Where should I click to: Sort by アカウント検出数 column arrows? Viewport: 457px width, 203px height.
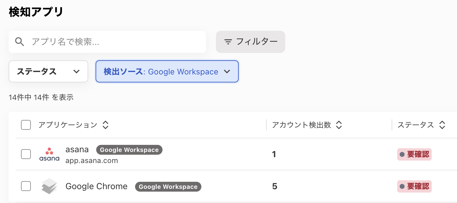339,125
